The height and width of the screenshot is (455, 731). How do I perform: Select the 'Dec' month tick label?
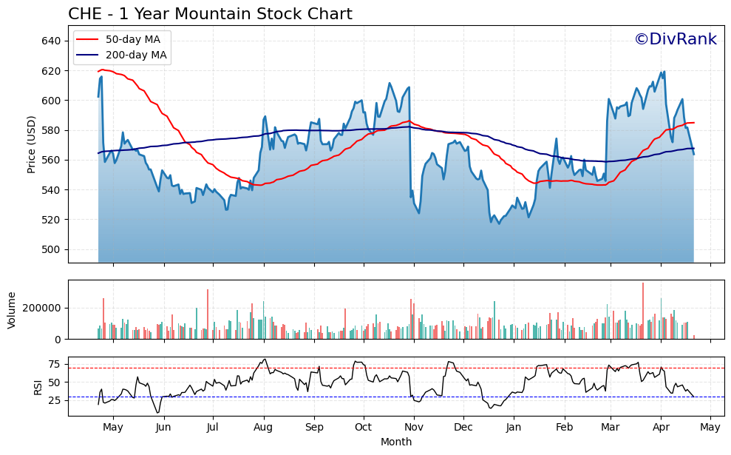463,428
